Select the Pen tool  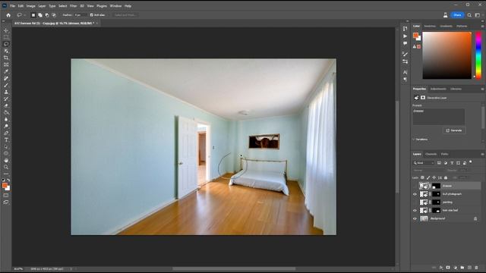(x=6, y=133)
